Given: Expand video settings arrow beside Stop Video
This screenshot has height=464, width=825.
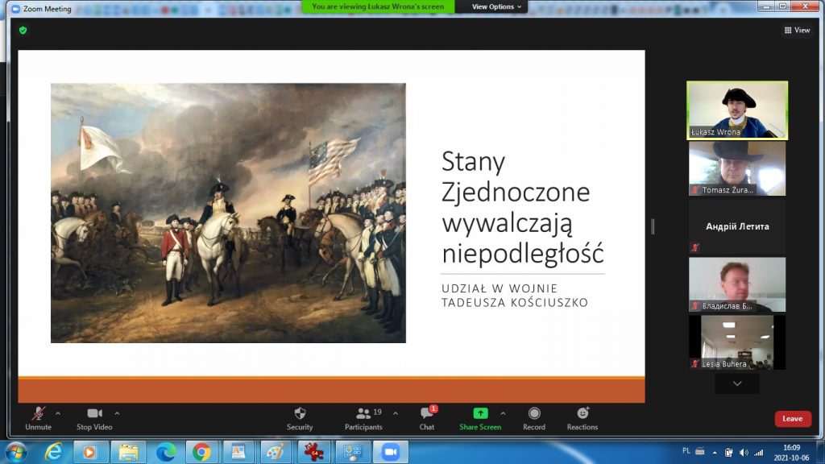Looking at the screenshot, I should [118, 413].
